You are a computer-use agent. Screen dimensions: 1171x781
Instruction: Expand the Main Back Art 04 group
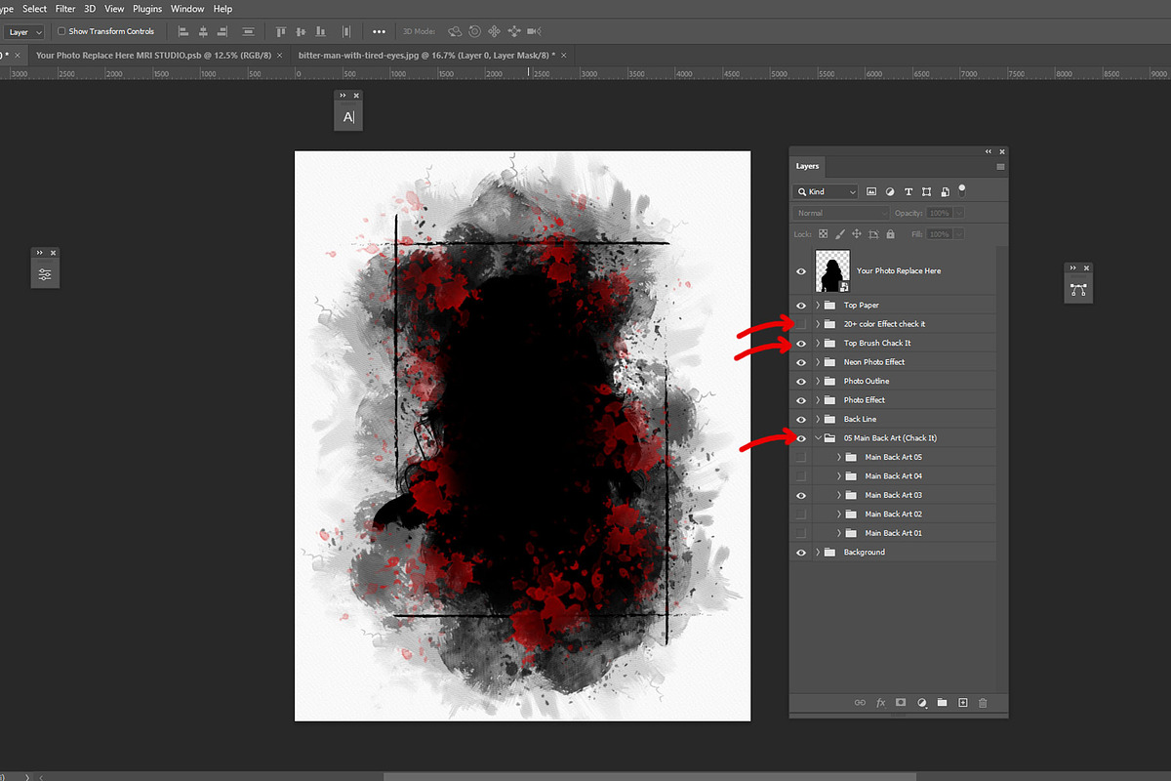click(839, 476)
